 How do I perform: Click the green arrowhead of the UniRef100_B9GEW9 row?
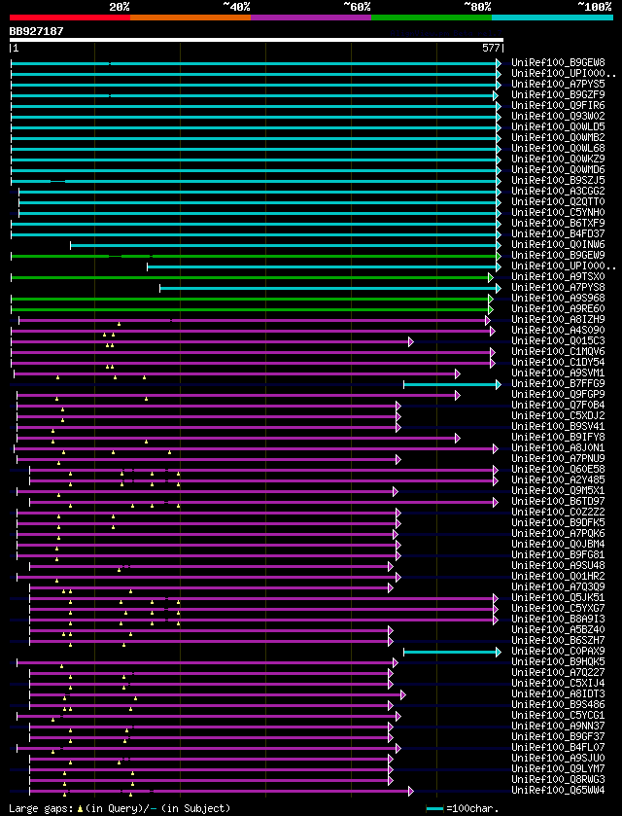(x=499, y=256)
